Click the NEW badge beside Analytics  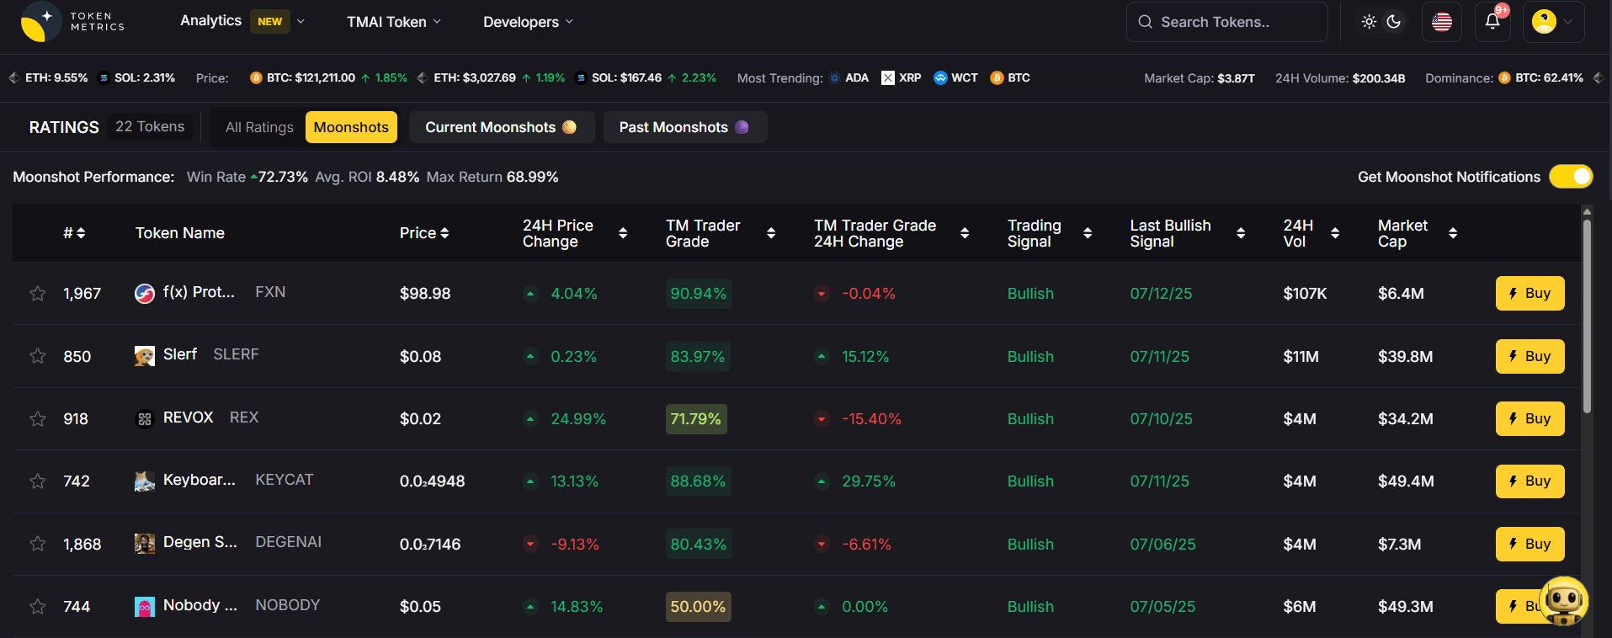point(270,21)
